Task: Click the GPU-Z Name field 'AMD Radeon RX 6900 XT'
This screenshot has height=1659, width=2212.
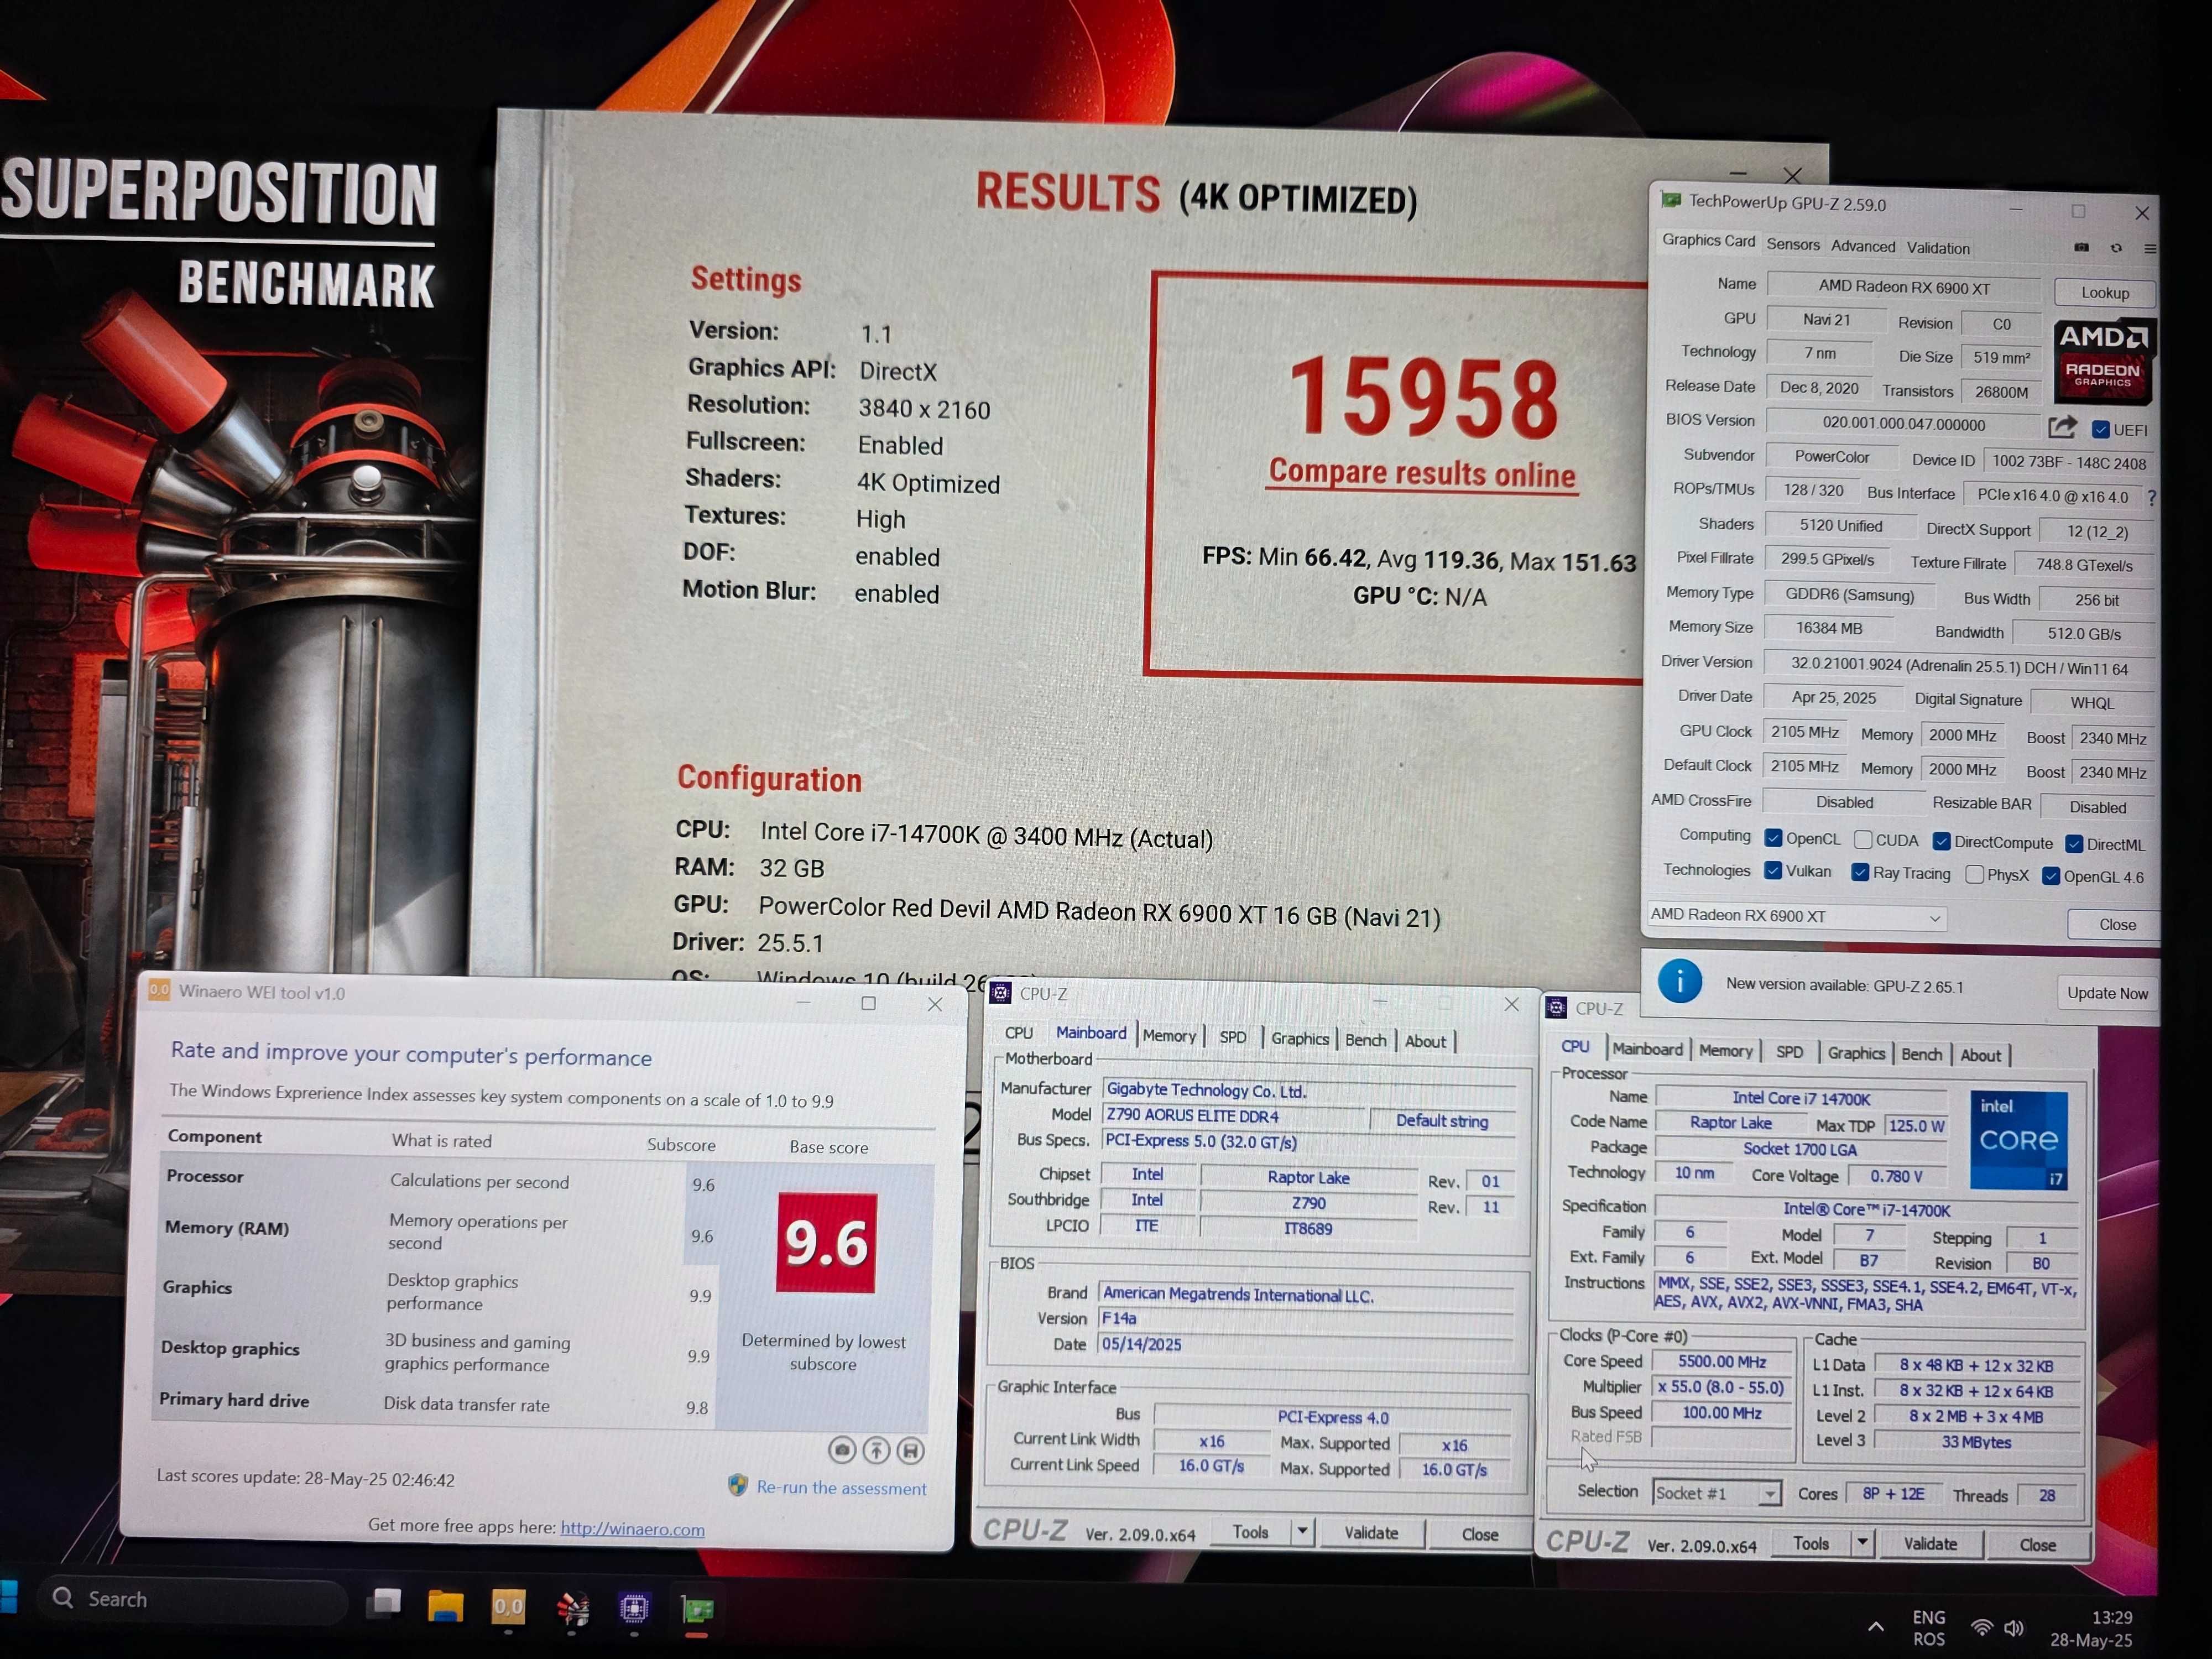Action: 1904,287
